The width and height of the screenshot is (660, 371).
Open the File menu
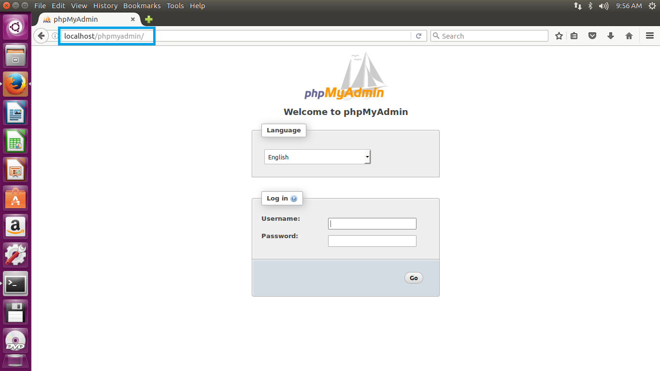[40, 6]
